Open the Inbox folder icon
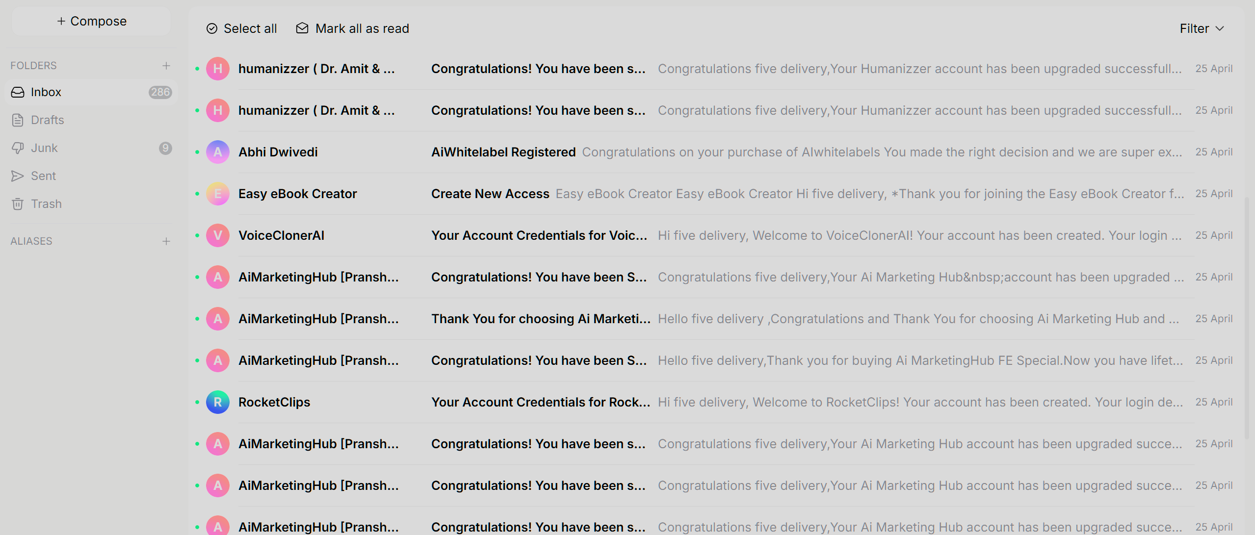 pos(18,92)
